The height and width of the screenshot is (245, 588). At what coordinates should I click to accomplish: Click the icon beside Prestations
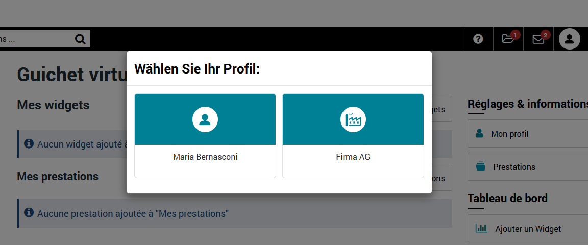coord(480,167)
